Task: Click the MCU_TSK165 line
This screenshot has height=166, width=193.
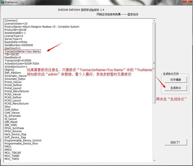Action: [13, 153]
